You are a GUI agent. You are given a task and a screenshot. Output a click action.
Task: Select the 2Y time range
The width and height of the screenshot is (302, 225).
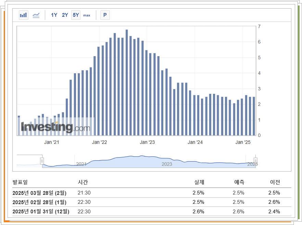[x=65, y=15]
